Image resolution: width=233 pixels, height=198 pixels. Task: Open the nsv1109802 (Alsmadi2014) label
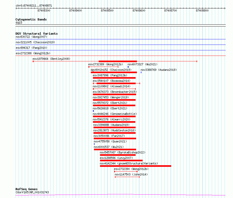click(x=112, y=86)
